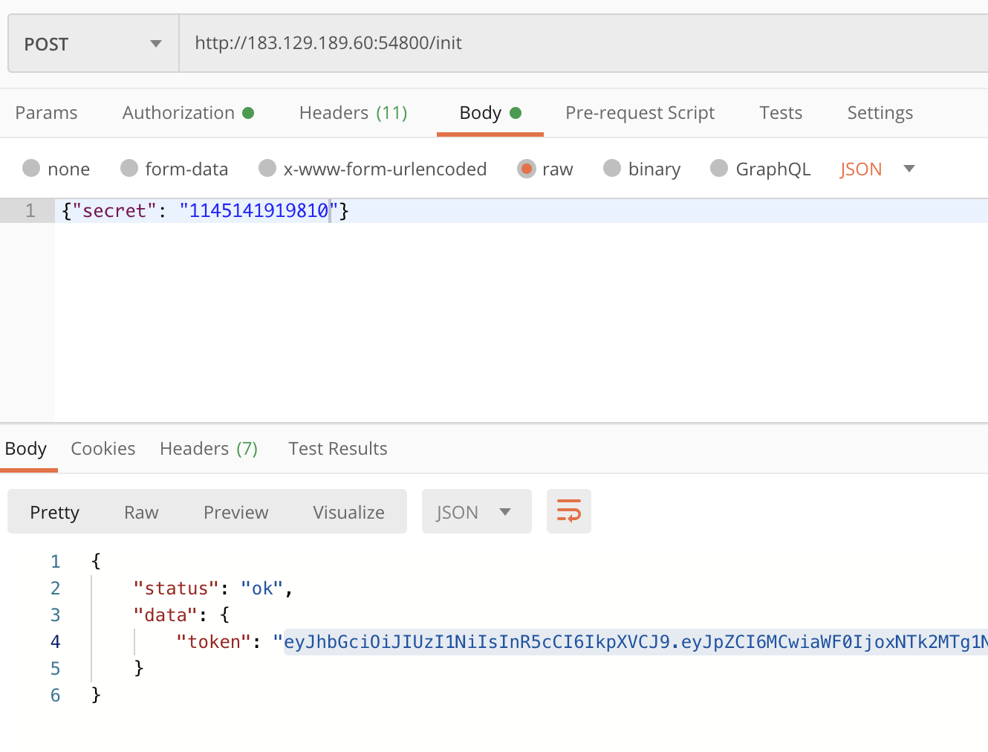Switch to the Authorization tab
Viewport: 988px width, 752px height.
189,113
